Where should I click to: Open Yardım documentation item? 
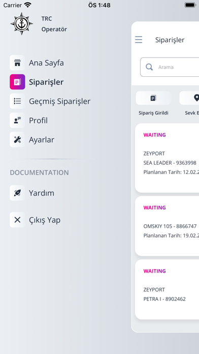(42, 193)
